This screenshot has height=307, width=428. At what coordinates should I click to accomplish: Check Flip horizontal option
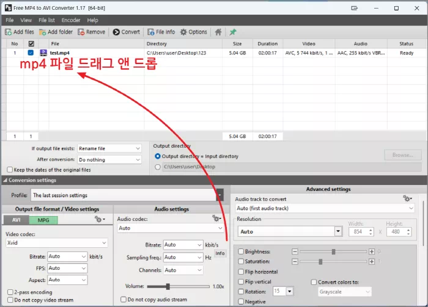pos(241,272)
